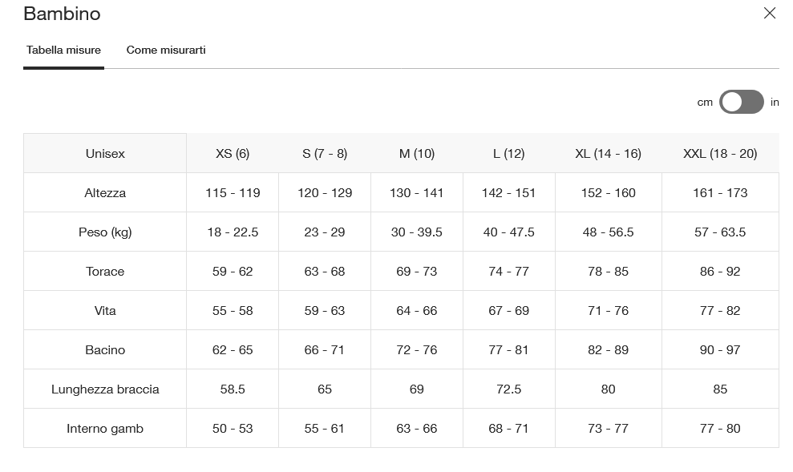This screenshot has width=793, height=472.
Task: Click the 'in' unit label
Action: coord(775,102)
